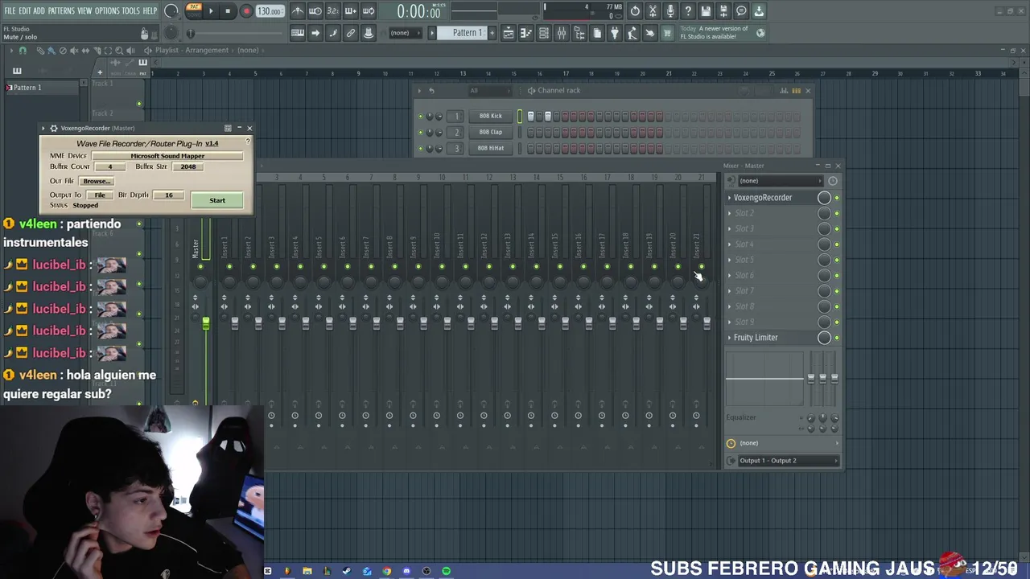Click the Record button in transport
Image resolution: width=1030 pixels, height=579 pixels.
click(246, 11)
